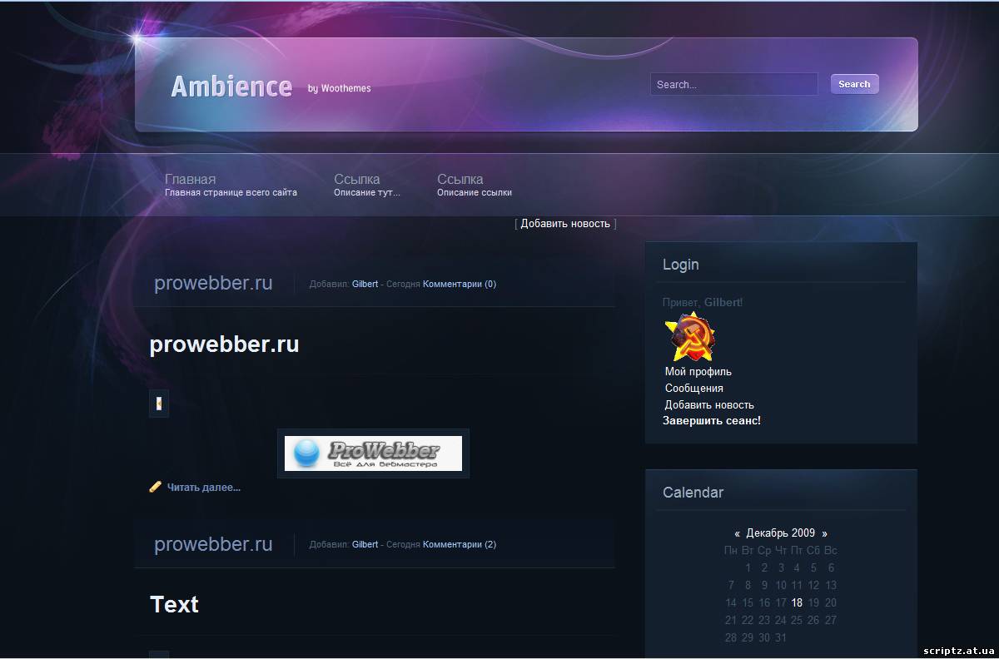
Task: Click the Ambience site logo
Action: [x=231, y=86]
